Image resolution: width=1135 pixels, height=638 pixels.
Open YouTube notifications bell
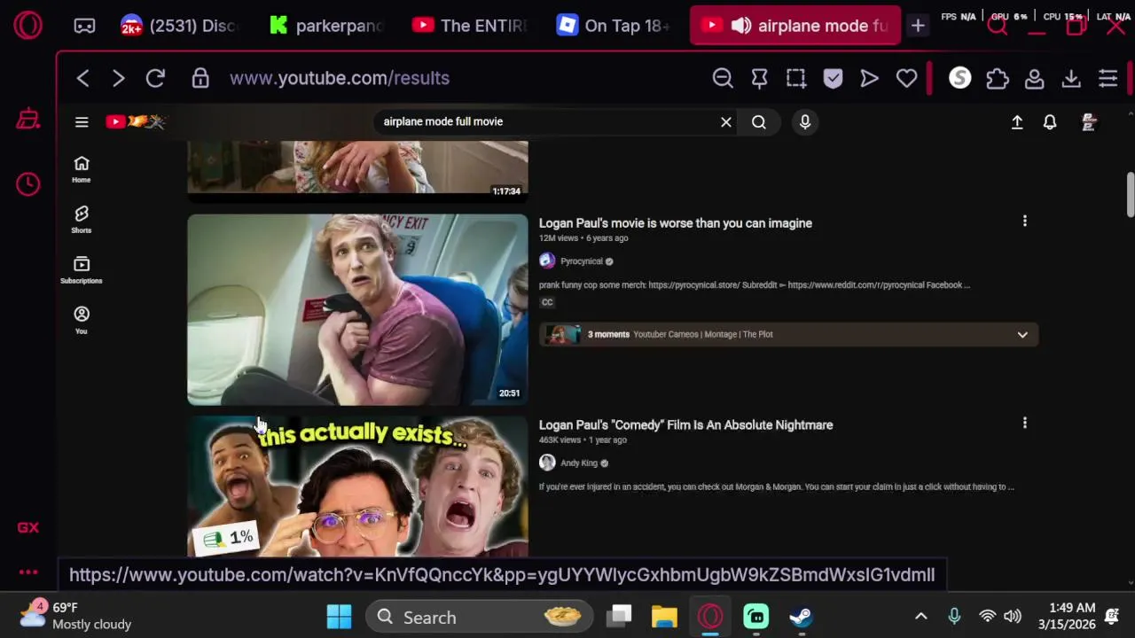pyautogui.click(x=1050, y=122)
